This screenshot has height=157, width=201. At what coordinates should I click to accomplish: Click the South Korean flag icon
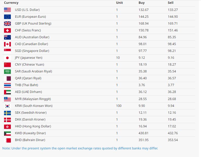pyautogui.click(x=7, y=106)
